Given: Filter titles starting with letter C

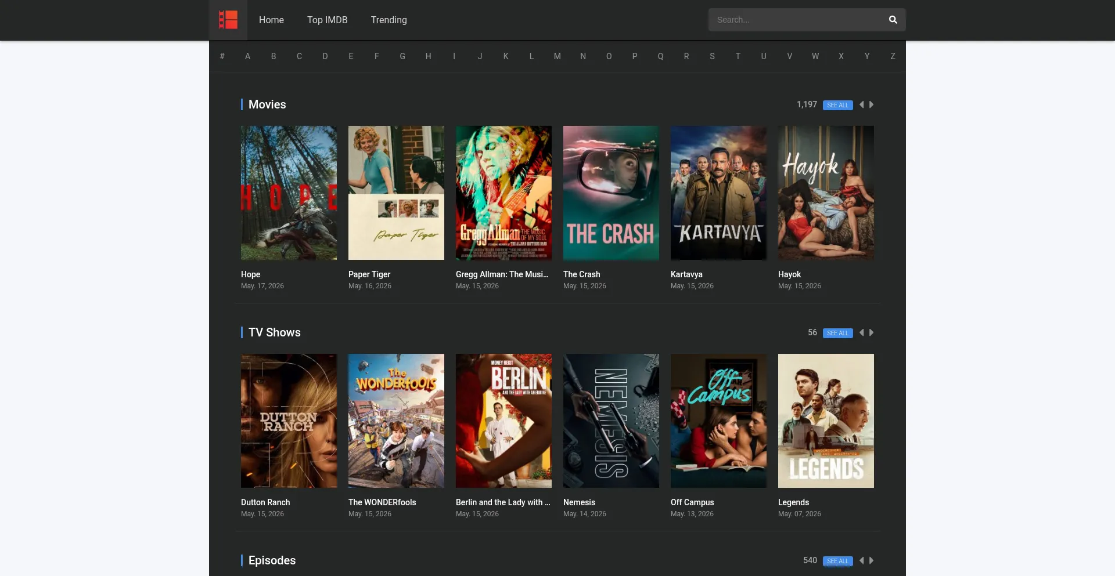Looking at the screenshot, I should [299, 56].
